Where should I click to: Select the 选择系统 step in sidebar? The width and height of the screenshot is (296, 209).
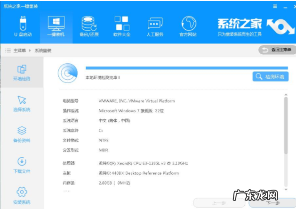point(22,103)
